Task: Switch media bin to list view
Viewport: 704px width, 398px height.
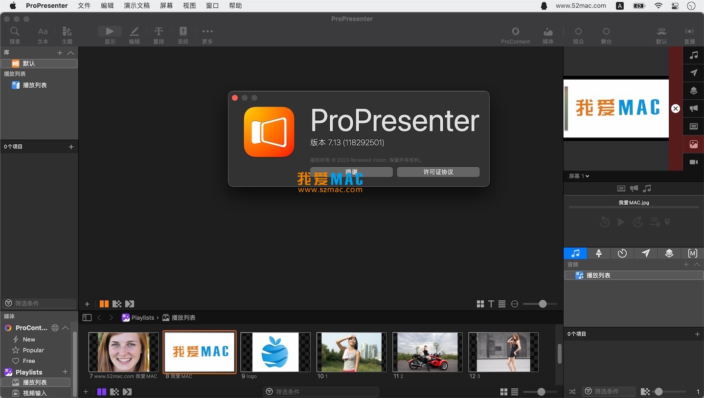Action: click(x=515, y=392)
